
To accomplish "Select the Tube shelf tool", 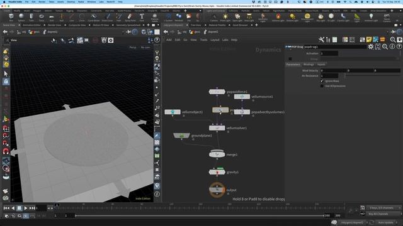I will click(31, 17).
